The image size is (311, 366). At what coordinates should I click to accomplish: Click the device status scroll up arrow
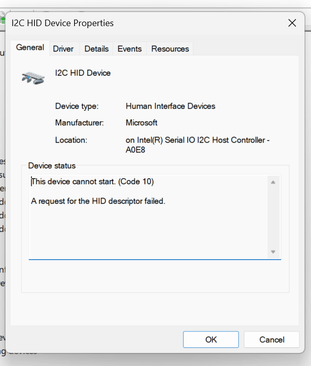tap(273, 182)
